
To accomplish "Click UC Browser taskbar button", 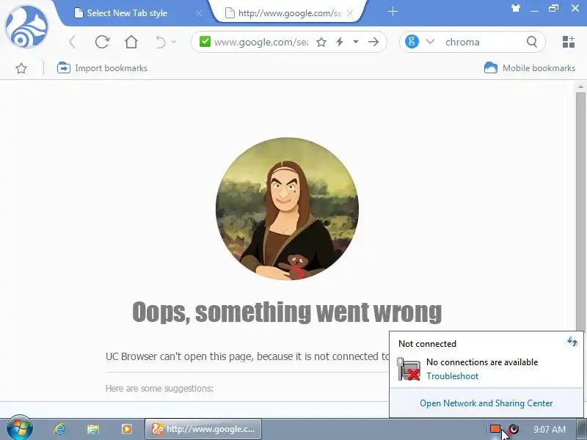I will [203, 429].
